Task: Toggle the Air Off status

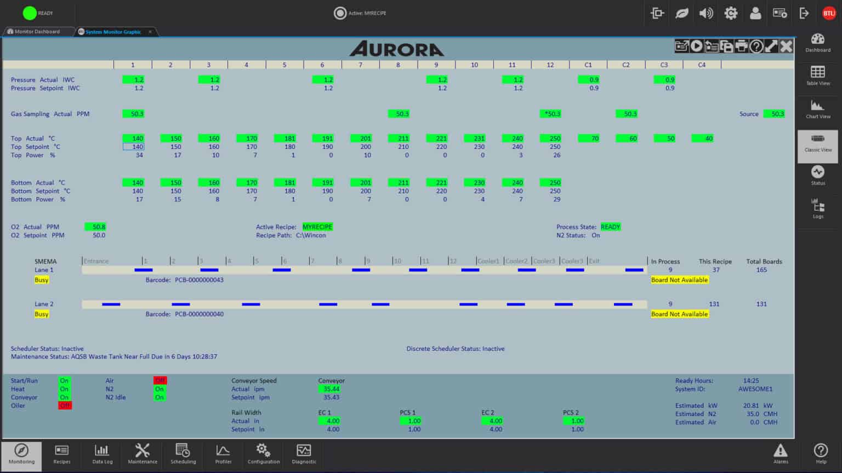Action: pyautogui.click(x=160, y=380)
